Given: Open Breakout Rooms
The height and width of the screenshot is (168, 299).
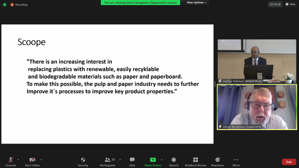Looking at the screenshot, I should pos(195,160).
